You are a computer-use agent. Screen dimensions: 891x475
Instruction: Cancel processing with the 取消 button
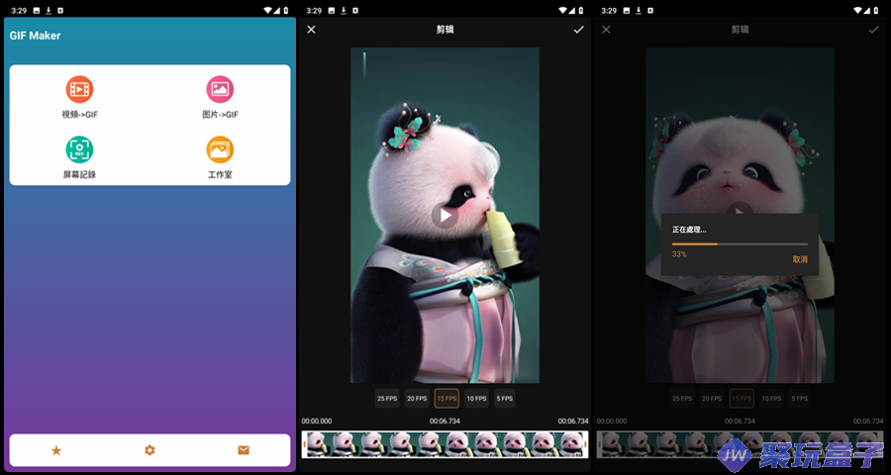click(800, 259)
